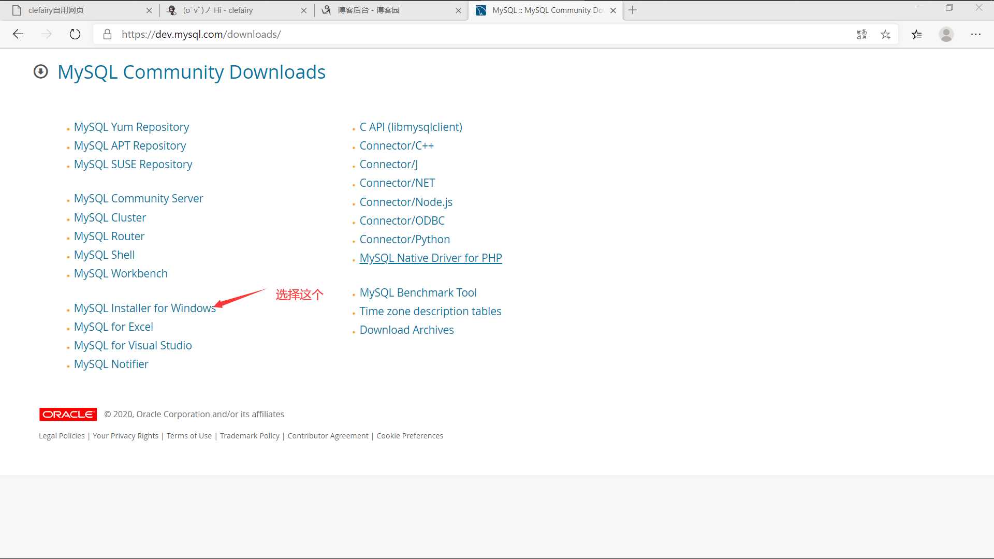Click the MySQL Benchmark Tool link
994x559 pixels.
pos(418,292)
